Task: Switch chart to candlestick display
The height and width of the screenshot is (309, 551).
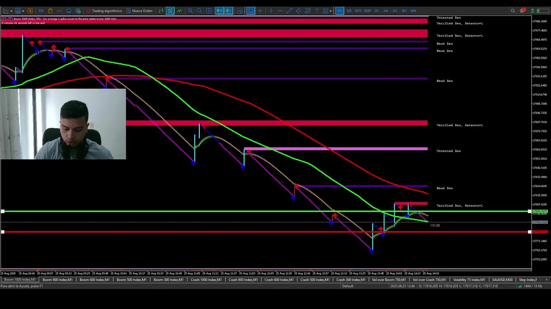Action: click(170, 11)
